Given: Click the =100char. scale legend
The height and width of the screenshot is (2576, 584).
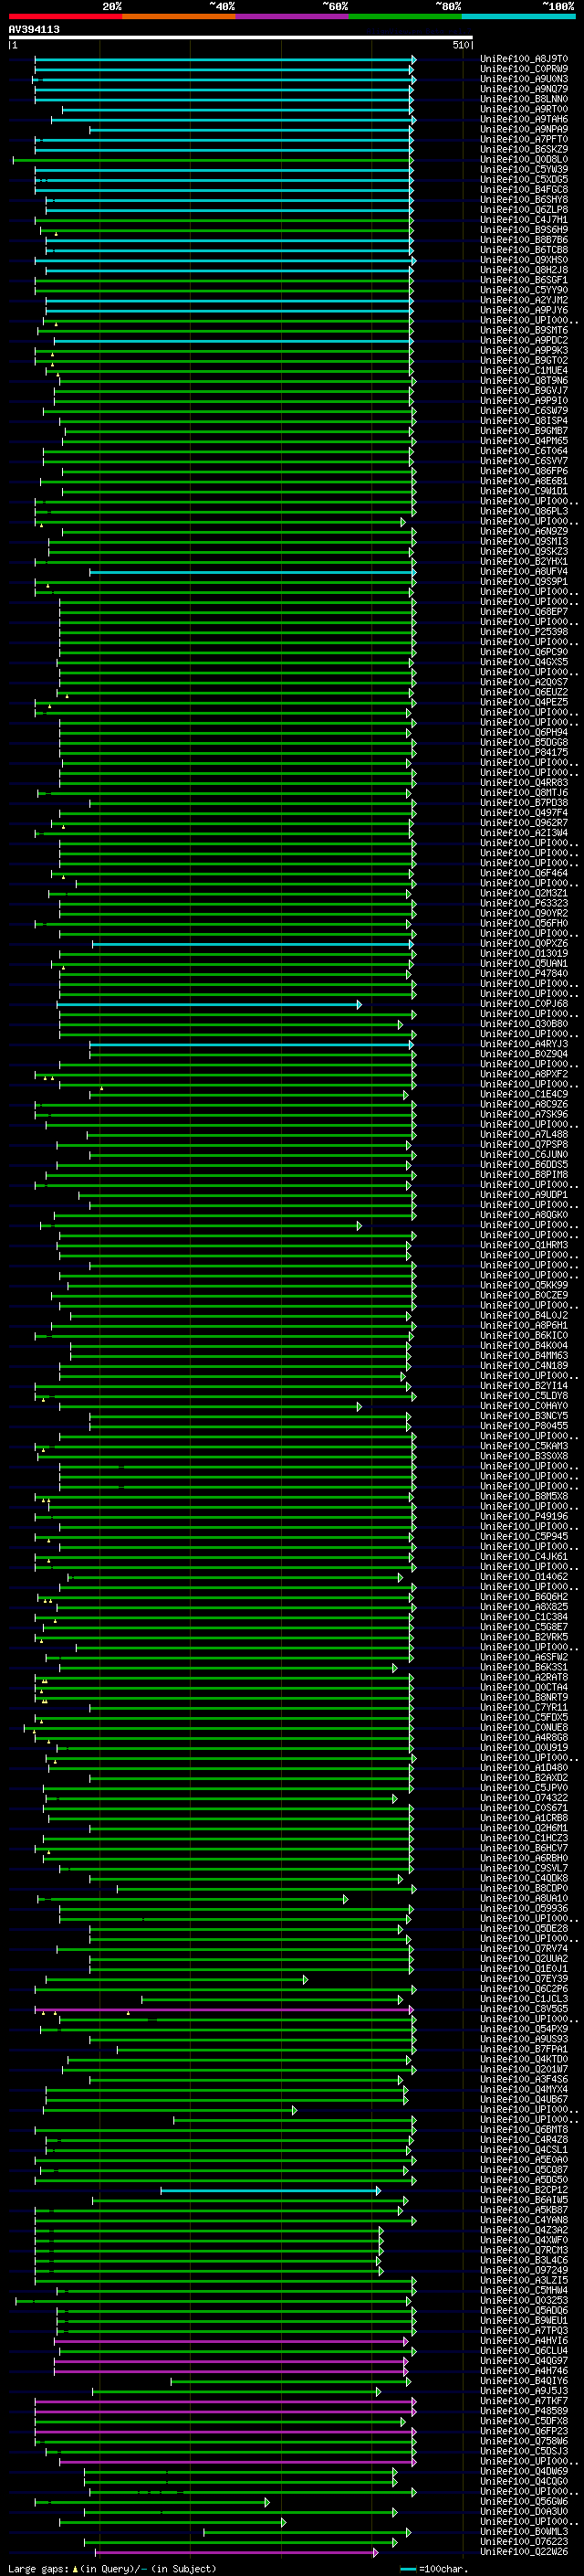Looking at the screenshot, I should click(433, 2568).
